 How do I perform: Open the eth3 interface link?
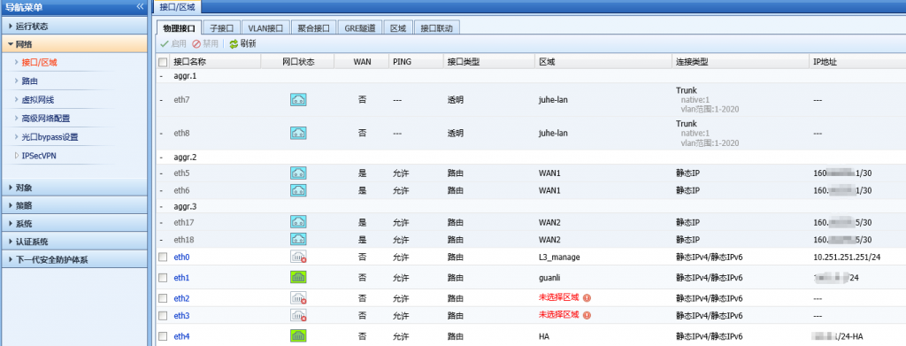coord(181,315)
